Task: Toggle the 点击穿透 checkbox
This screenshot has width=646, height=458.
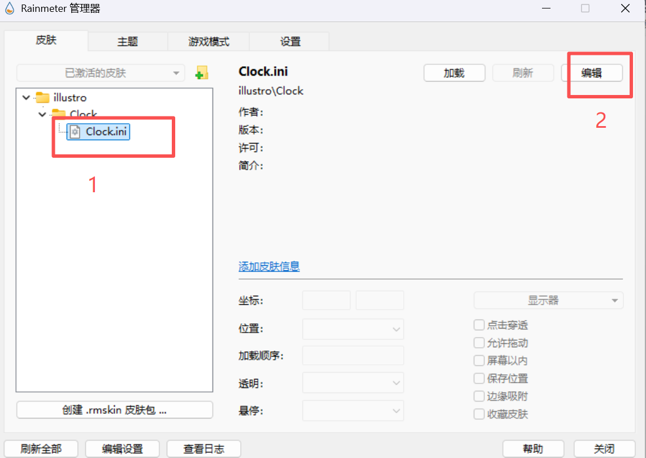Action: tap(479, 325)
